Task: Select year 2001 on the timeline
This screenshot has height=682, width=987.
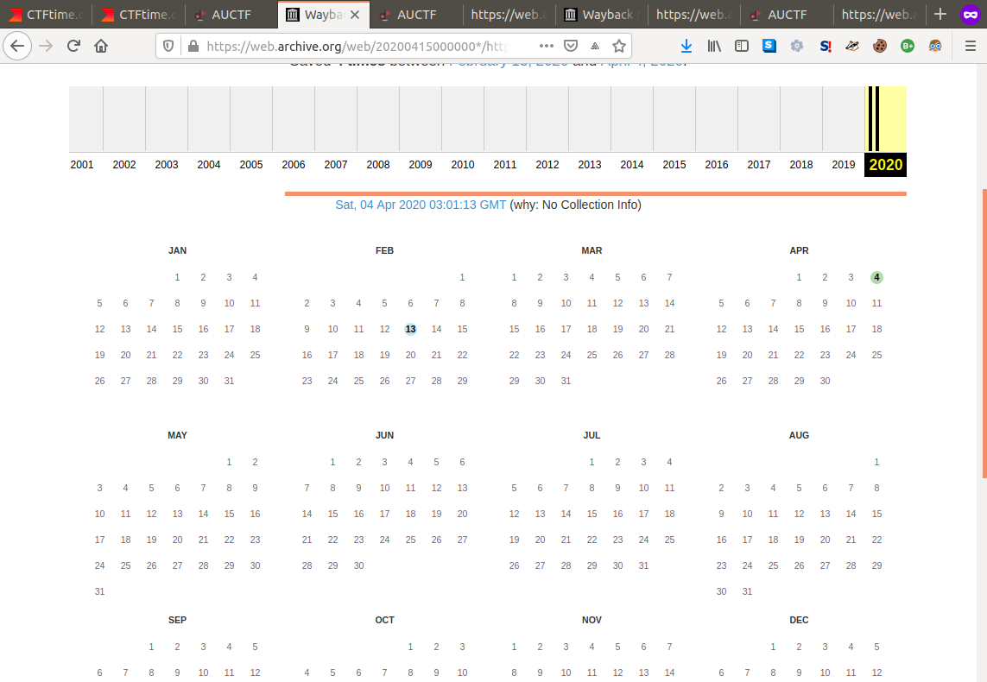Action: pyautogui.click(x=82, y=165)
